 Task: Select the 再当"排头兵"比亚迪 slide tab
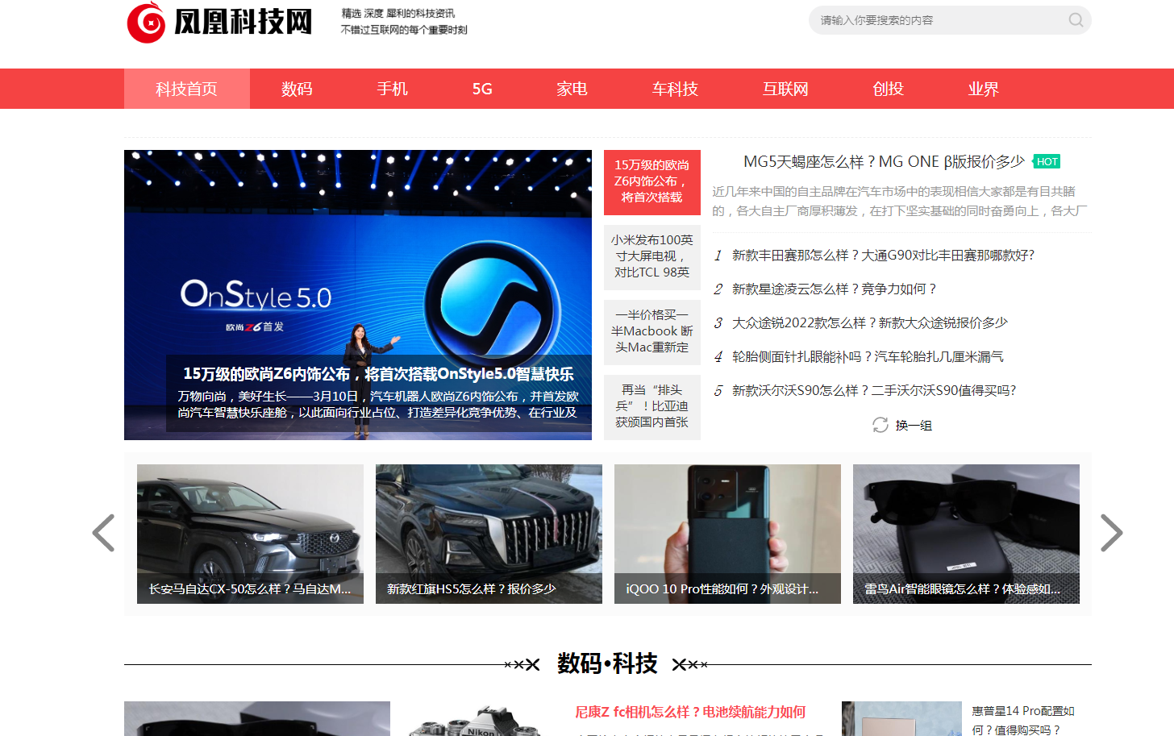652,407
